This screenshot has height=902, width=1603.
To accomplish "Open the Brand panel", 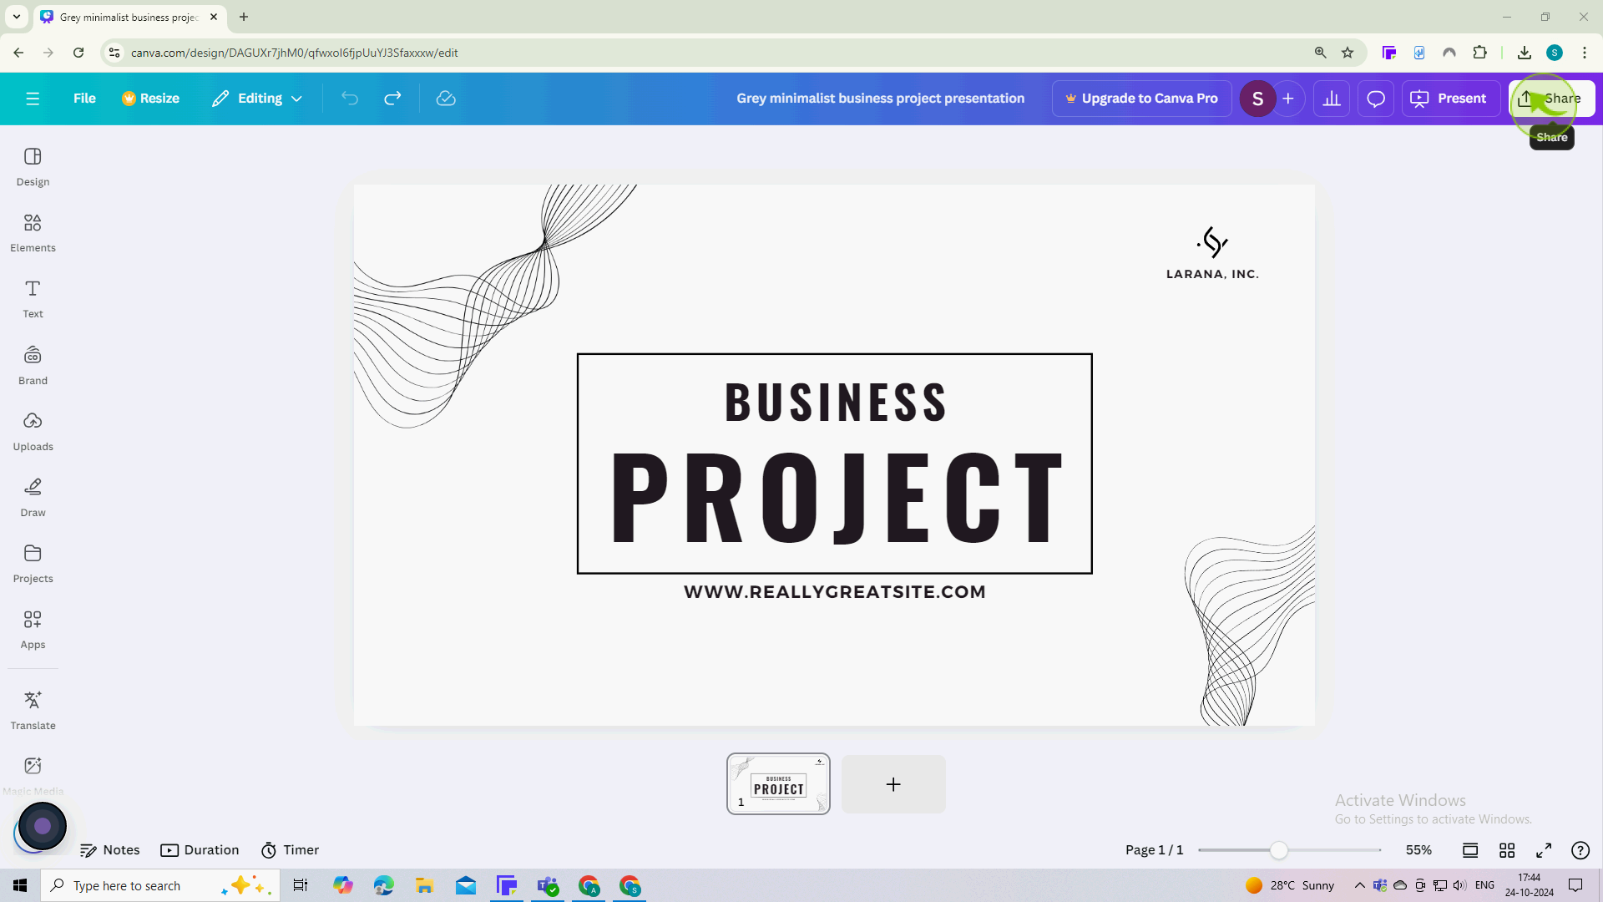I will pyautogui.click(x=33, y=365).
